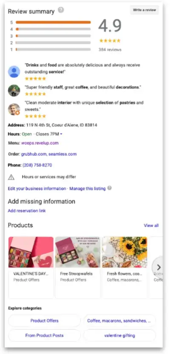The width and height of the screenshot is (171, 354).
Task: Click Edit your business information link
Action: (x=37, y=188)
